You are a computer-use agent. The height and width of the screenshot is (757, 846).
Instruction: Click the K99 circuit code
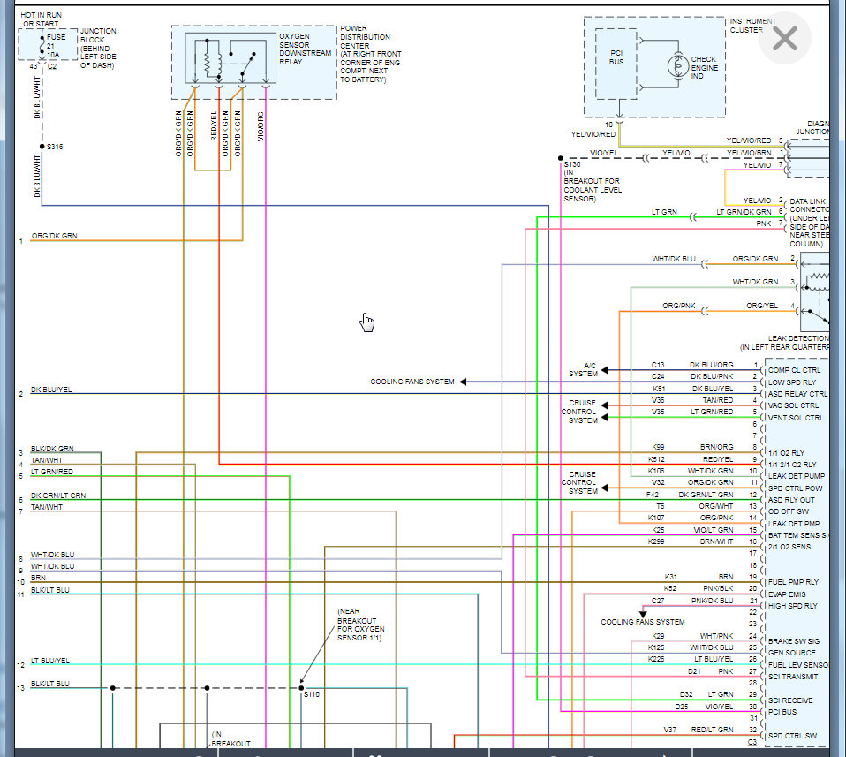pyautogui.click(x=658, y=447)
